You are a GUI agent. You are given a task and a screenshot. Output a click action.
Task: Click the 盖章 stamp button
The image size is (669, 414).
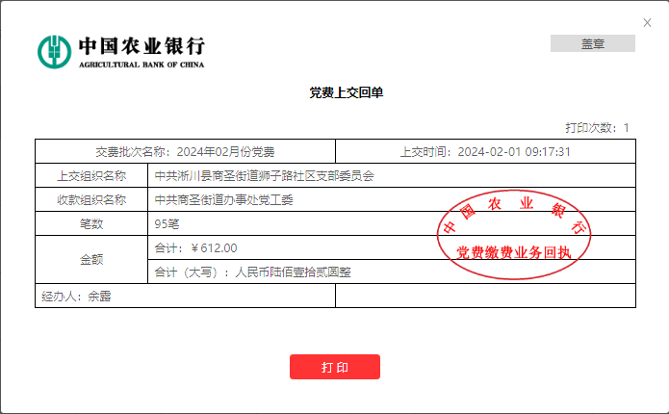click(x=593, y=43)
